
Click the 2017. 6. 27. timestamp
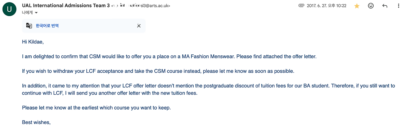pos(327,6)
